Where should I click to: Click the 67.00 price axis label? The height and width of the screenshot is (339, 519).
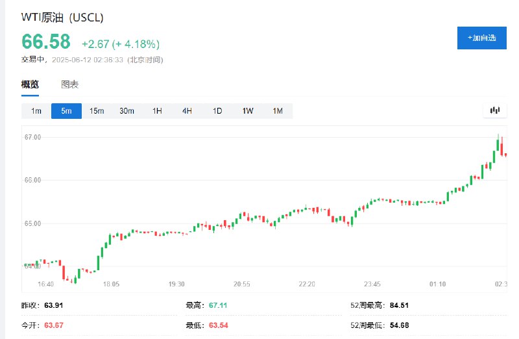[x=33, y=137]
